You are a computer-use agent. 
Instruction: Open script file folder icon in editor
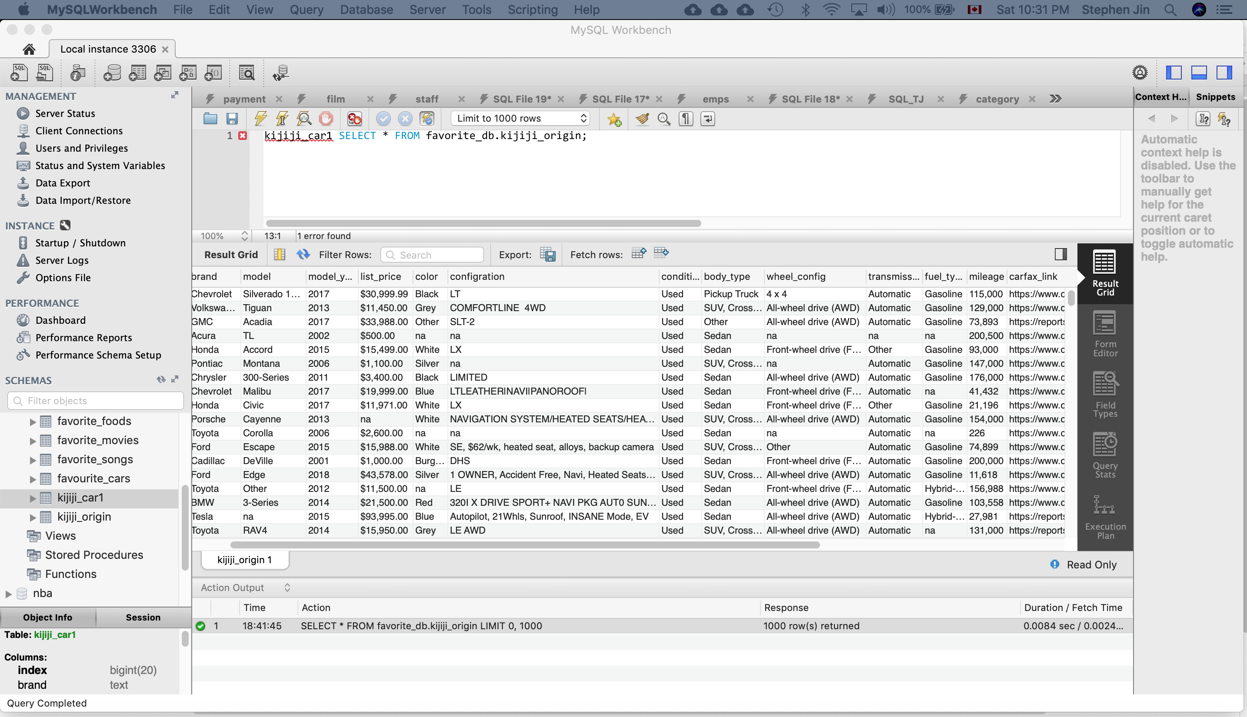point(210,119)
